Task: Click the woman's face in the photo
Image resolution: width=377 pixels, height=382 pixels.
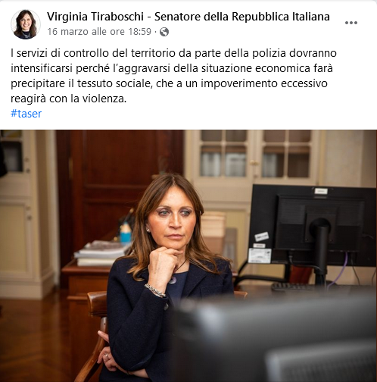Action: pyautogui.click(x=173, y=220)
